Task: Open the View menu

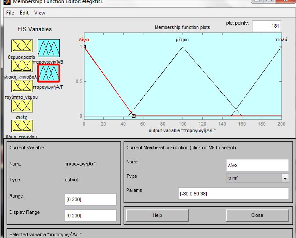Action: point(40,13)
